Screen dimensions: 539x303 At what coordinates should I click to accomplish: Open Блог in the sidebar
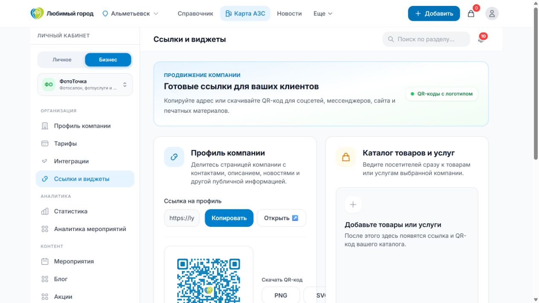(x=85, y=279)
